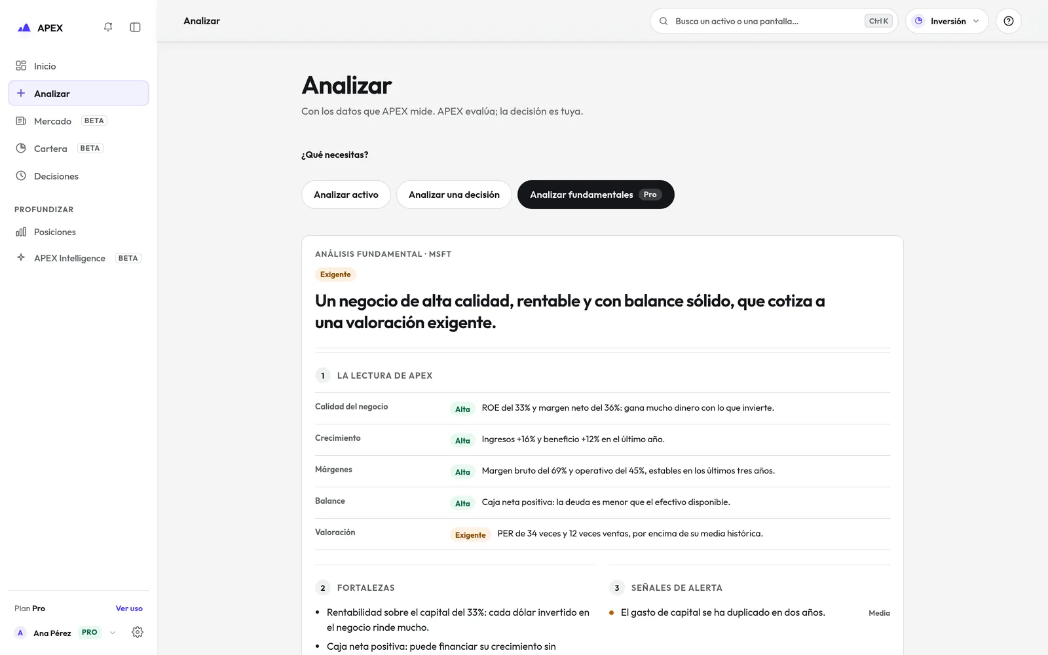Select Analizar fundamentales Pro option
Screen dimensions: 1048x655
pyautogui.click(x=596, y=195)
